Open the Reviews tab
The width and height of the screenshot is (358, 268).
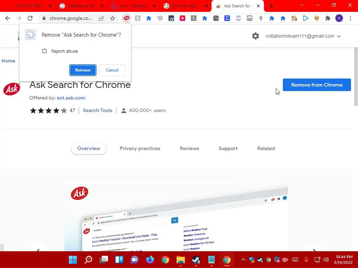coord(189,148)
